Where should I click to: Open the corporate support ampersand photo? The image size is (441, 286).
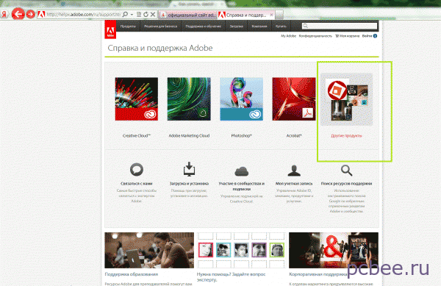pos(334,250)
